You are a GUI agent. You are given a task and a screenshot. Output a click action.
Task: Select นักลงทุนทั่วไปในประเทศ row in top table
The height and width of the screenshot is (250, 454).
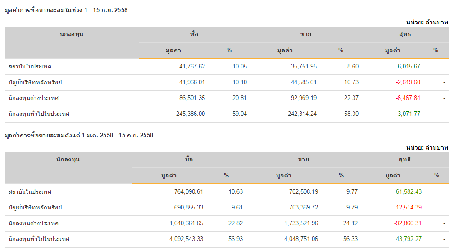39,114
